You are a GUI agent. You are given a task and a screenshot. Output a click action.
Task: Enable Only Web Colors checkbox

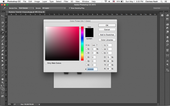tap(46, 63)
